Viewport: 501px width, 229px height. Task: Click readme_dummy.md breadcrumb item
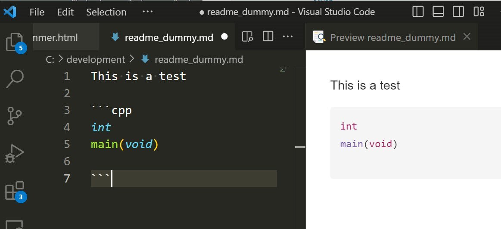(x=199, y=59)
